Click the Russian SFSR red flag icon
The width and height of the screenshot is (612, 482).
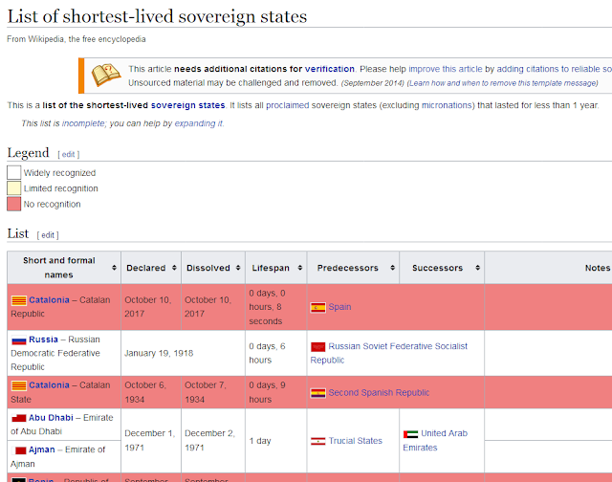click(317, 346)
